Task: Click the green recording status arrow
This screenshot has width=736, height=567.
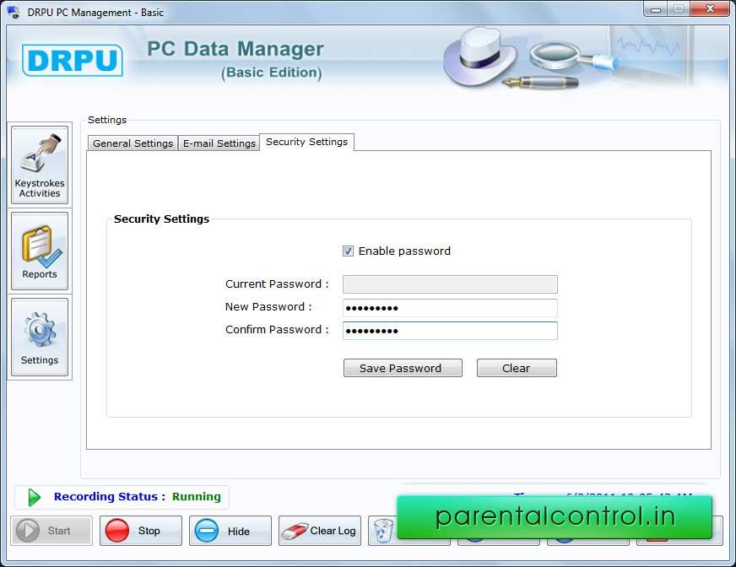Action: click(35, 497)
